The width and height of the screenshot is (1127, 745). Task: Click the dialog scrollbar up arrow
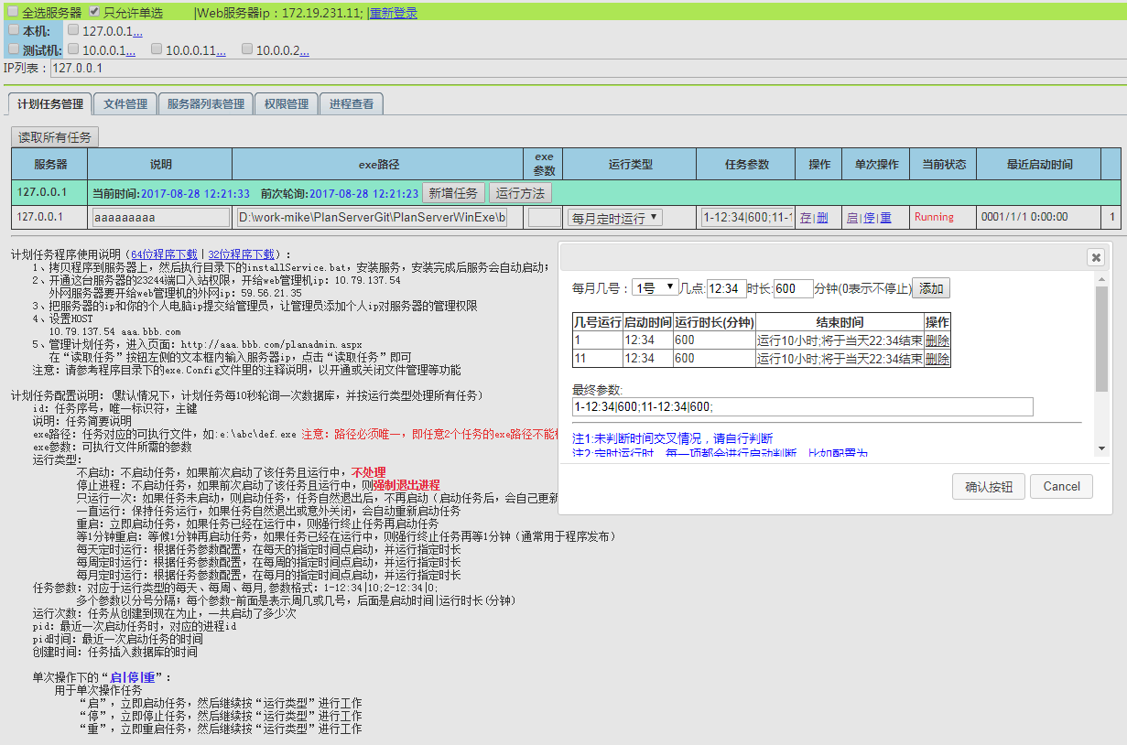[1101, 278]
